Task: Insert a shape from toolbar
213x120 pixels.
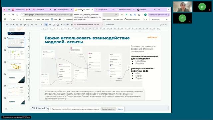Action: pos(58,25)
